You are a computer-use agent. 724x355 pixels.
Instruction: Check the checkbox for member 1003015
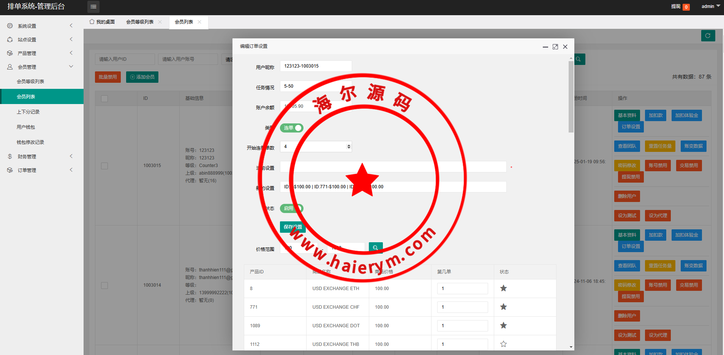coord(104,166)
